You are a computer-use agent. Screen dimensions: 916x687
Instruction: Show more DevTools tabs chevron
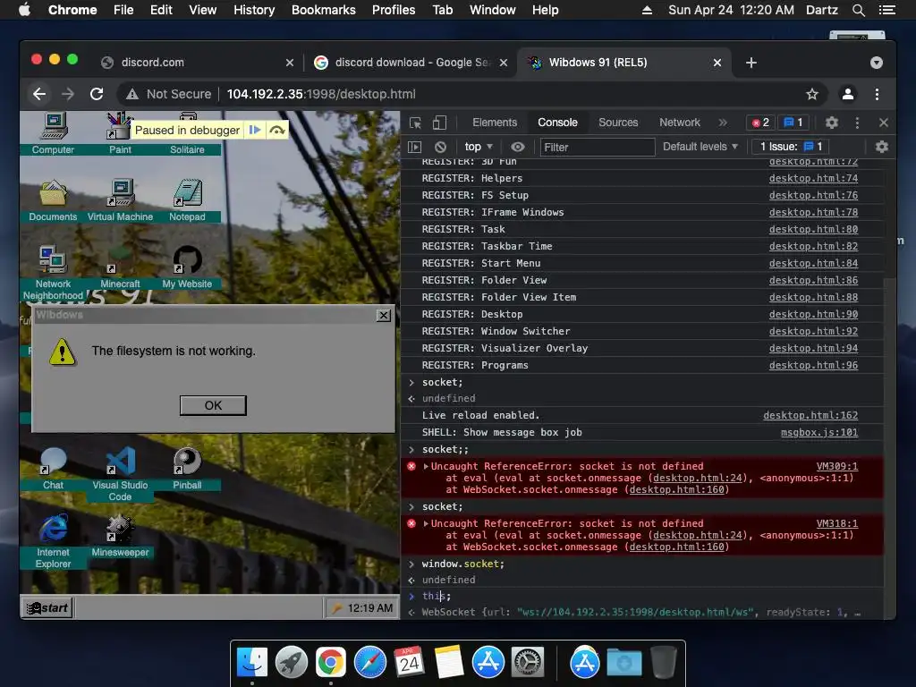[x=723, y=123]
